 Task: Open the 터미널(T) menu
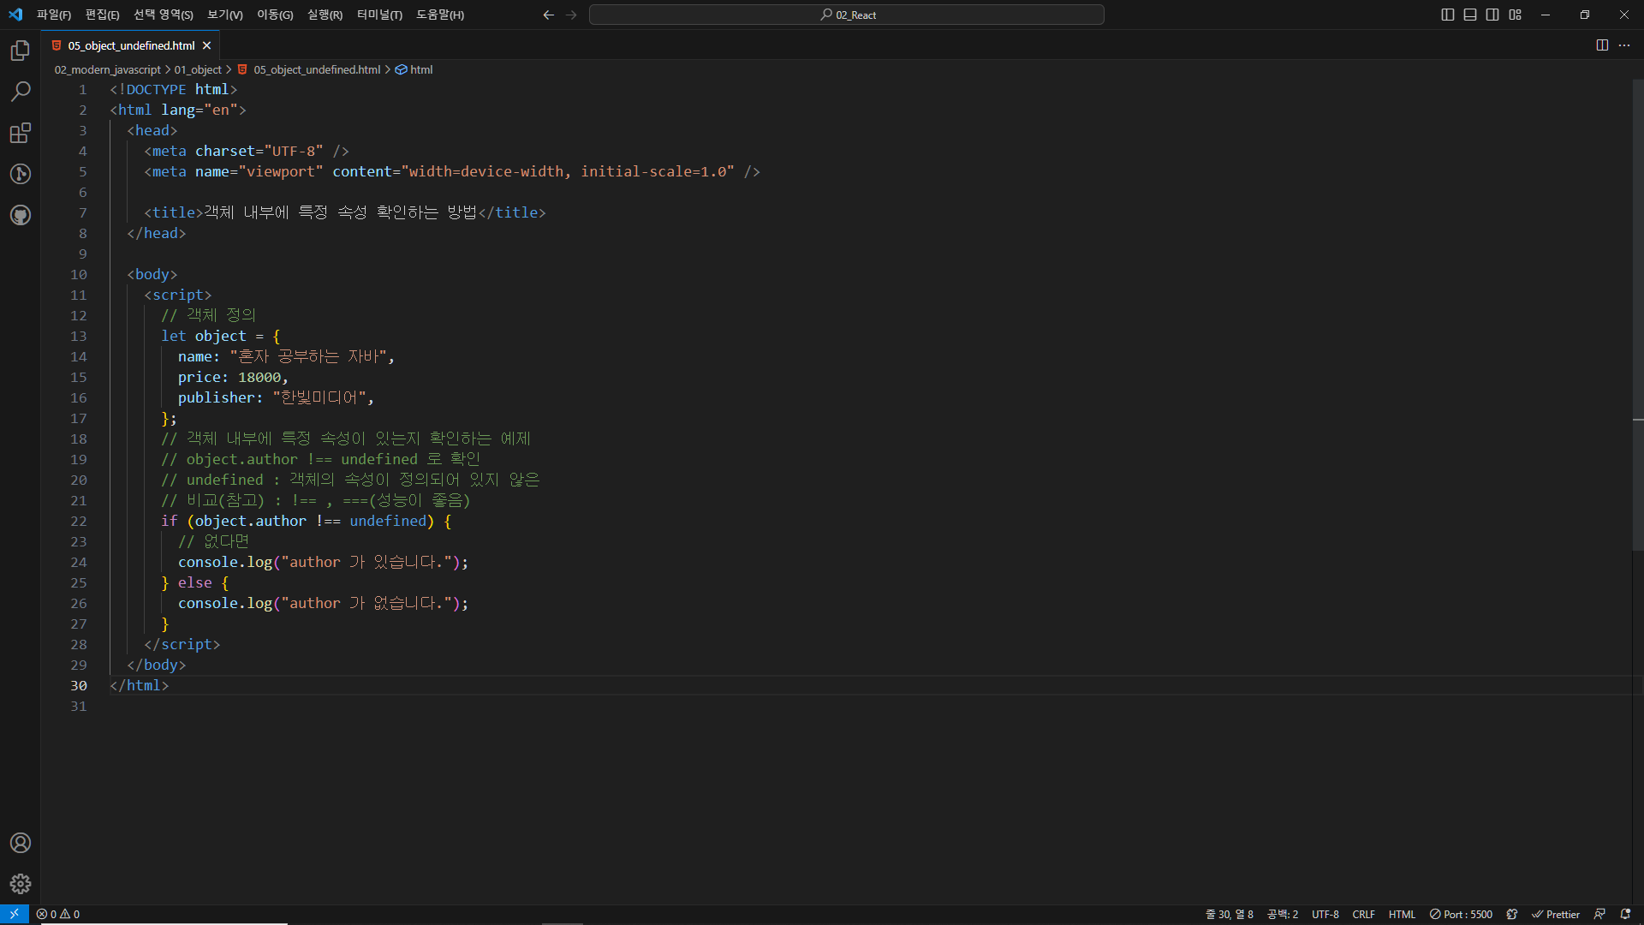pyautogui.click(x=379, y=15)
